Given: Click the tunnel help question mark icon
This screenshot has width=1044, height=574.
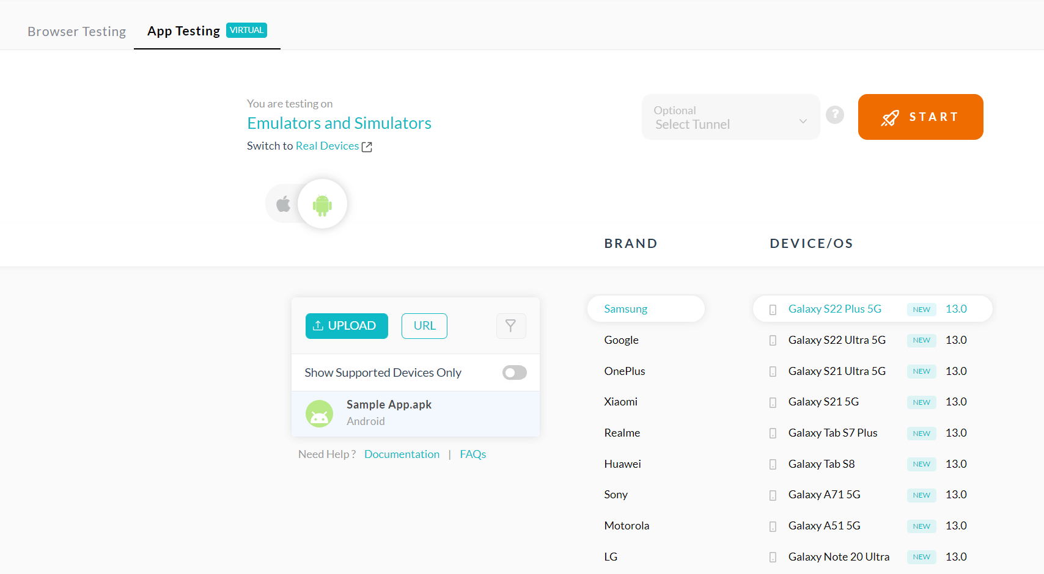Looking at the screenshot, I should [x=835, y=115].
